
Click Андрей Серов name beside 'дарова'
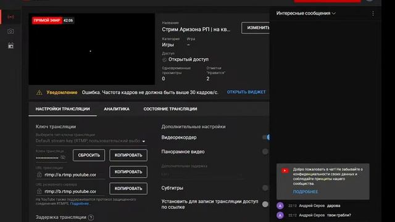[x=312, y=206]
